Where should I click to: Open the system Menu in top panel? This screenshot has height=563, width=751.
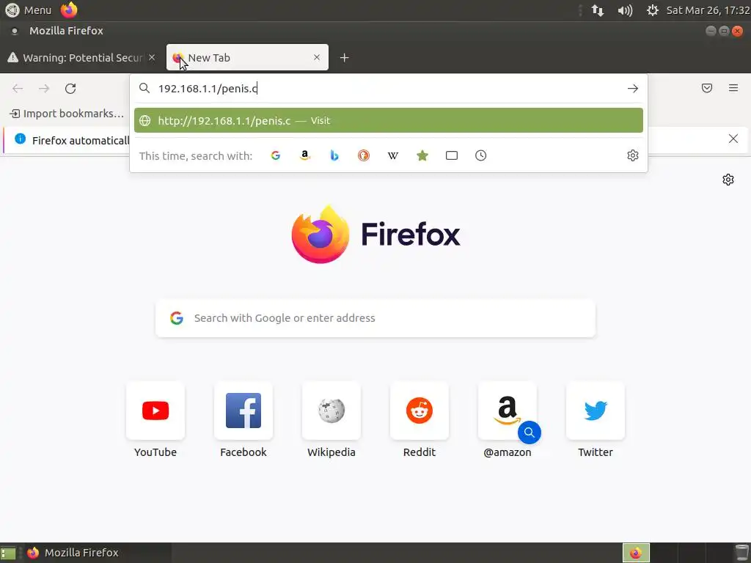tap(28, 10)
